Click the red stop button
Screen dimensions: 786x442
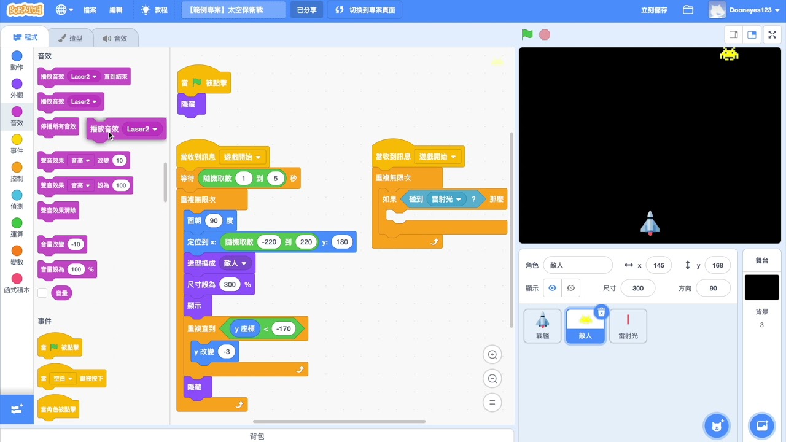click(545, 34)
